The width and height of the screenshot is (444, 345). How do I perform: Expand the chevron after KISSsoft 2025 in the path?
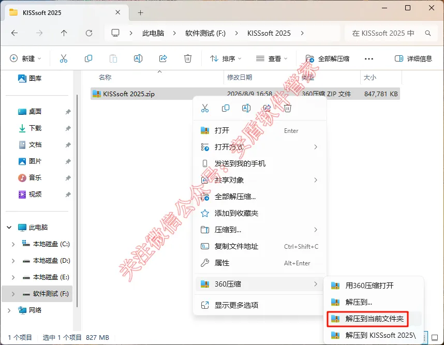(302, 33)
